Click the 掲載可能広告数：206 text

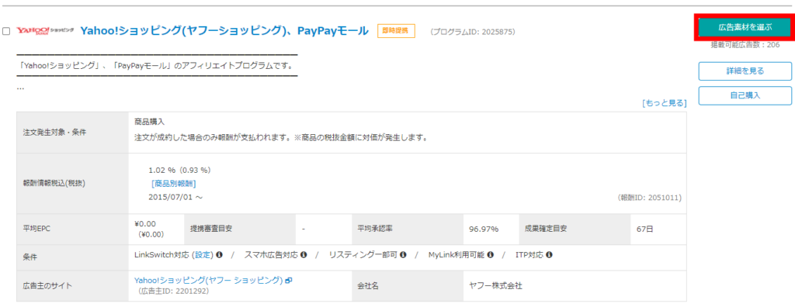(x=745, y=45)
